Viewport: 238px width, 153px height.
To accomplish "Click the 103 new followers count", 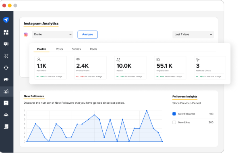I will 211,114.
